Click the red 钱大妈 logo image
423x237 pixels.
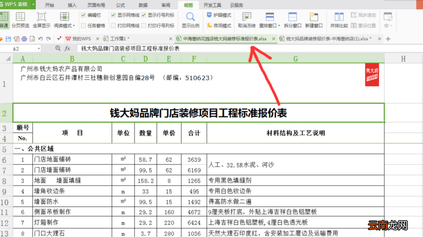click(x=372, y=75)
